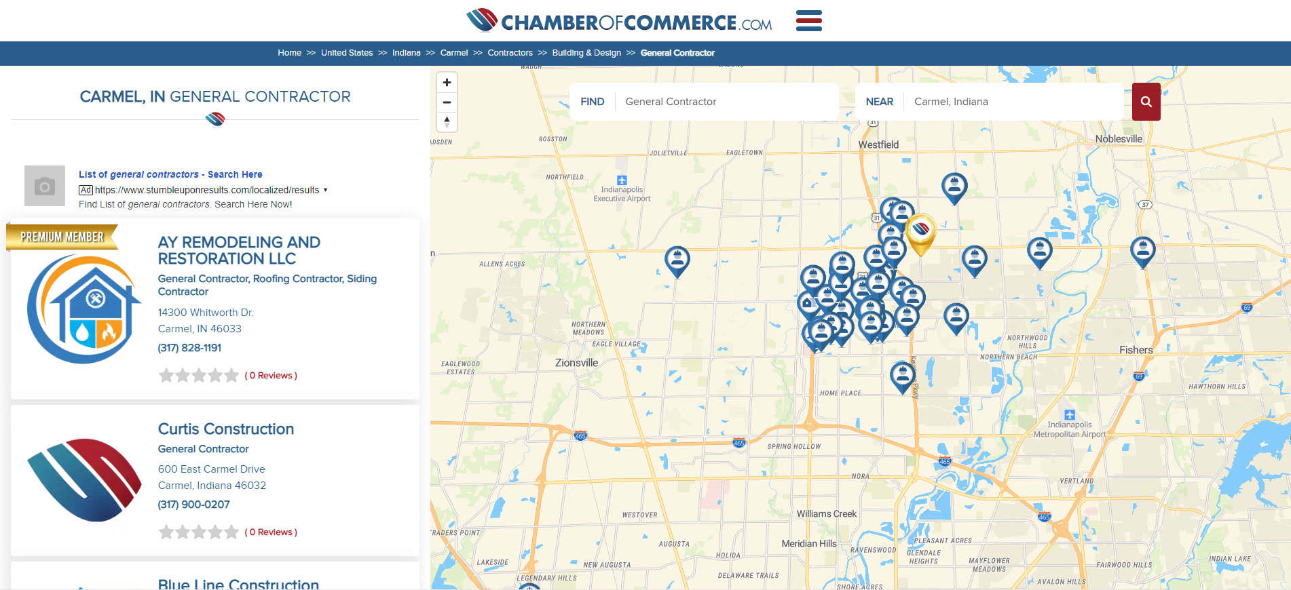1291x590 pixels.
Task: Click the AY Remodeling logo thumbnail
Action: (x=83, y=309)
